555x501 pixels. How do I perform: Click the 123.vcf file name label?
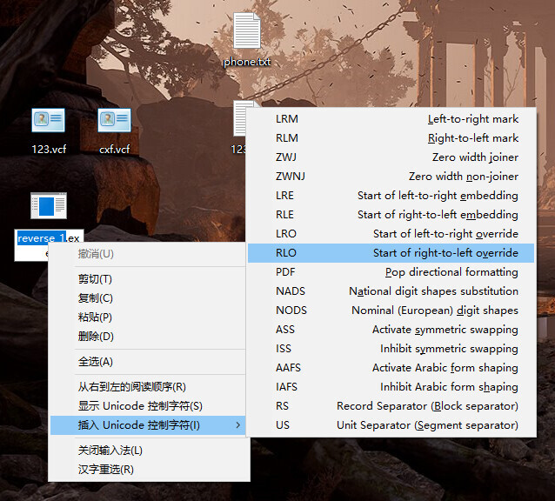(49, 149)
